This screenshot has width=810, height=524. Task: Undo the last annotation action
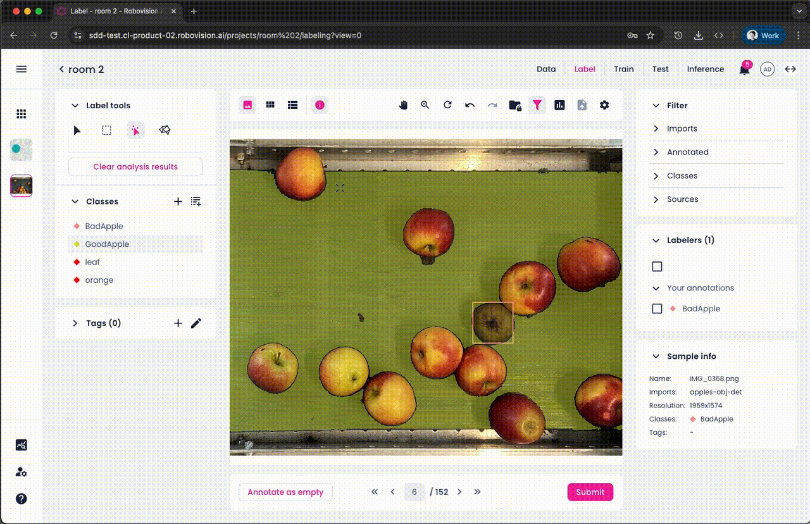(470, 105)
